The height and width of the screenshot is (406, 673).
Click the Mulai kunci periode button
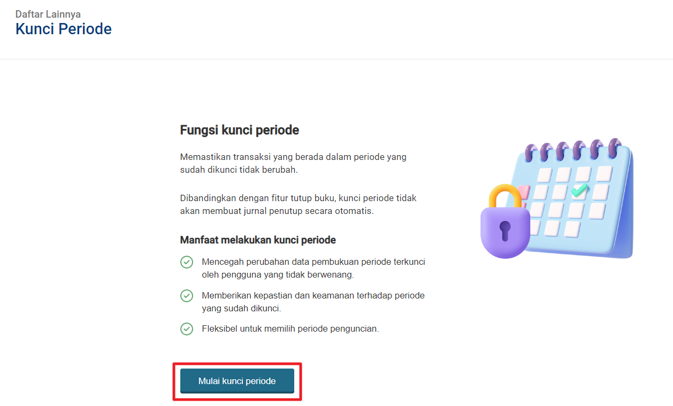click(237, 381)
